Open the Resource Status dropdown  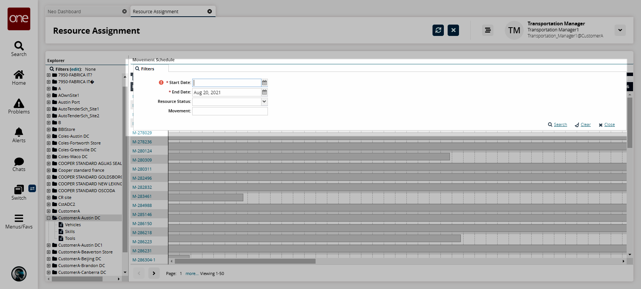264,102
